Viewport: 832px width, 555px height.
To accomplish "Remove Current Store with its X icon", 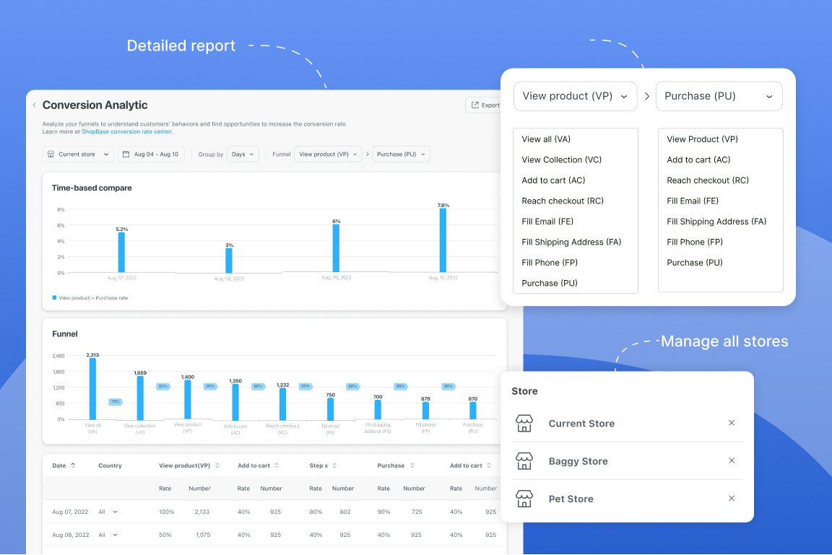I will click(x=732, y=424).
